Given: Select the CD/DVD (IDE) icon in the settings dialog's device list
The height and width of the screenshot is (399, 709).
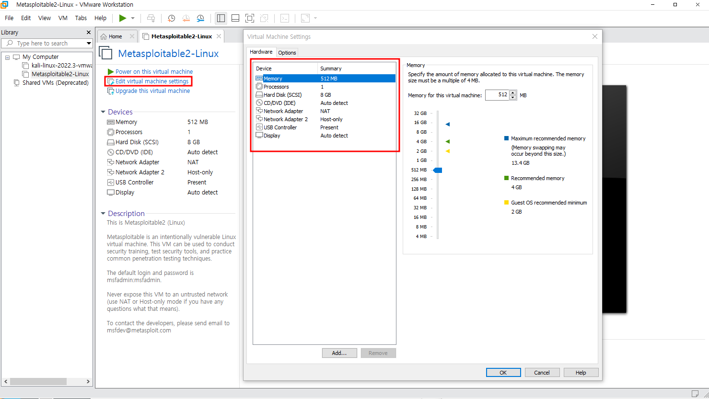Looking at the screenshot, I should pos(259,103).
